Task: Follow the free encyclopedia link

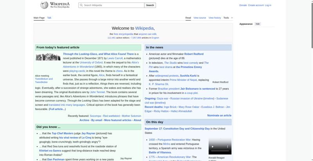Action: [x=123, y=34]
